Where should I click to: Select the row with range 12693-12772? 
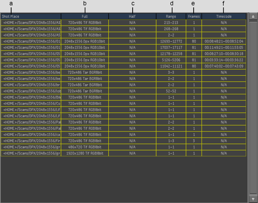123,41
